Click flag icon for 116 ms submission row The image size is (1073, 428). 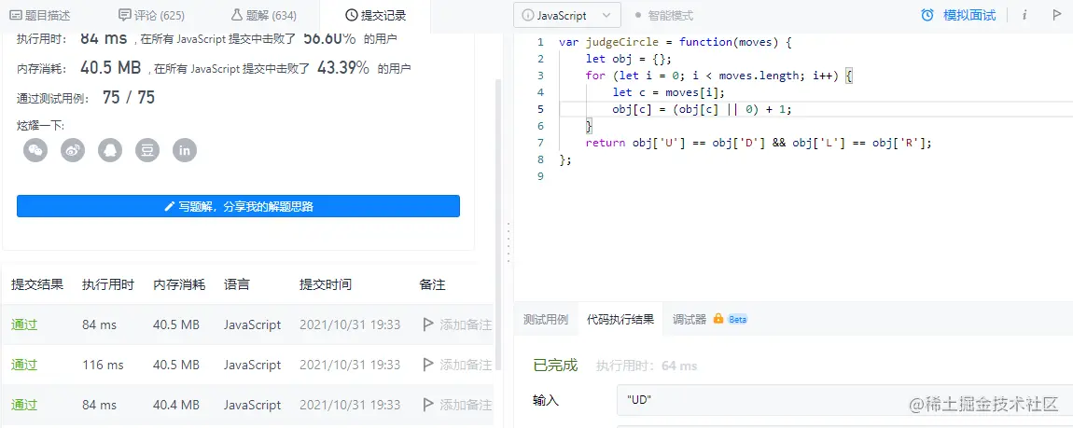428,365
